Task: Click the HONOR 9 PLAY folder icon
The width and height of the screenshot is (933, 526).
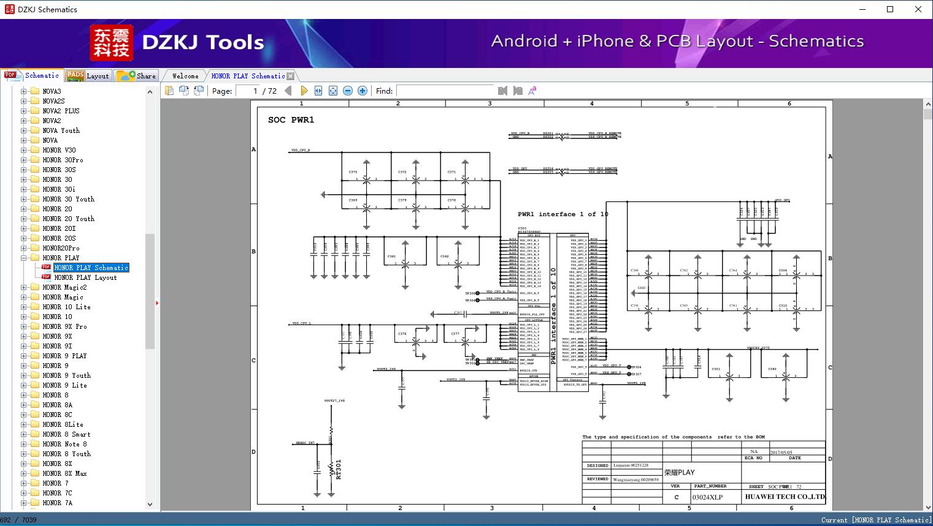Action: [x=34, y=356]
